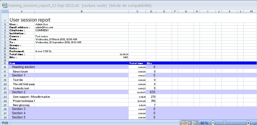Select row 1 header
Viewport: 257px width, 125px height.
(5, 18)
